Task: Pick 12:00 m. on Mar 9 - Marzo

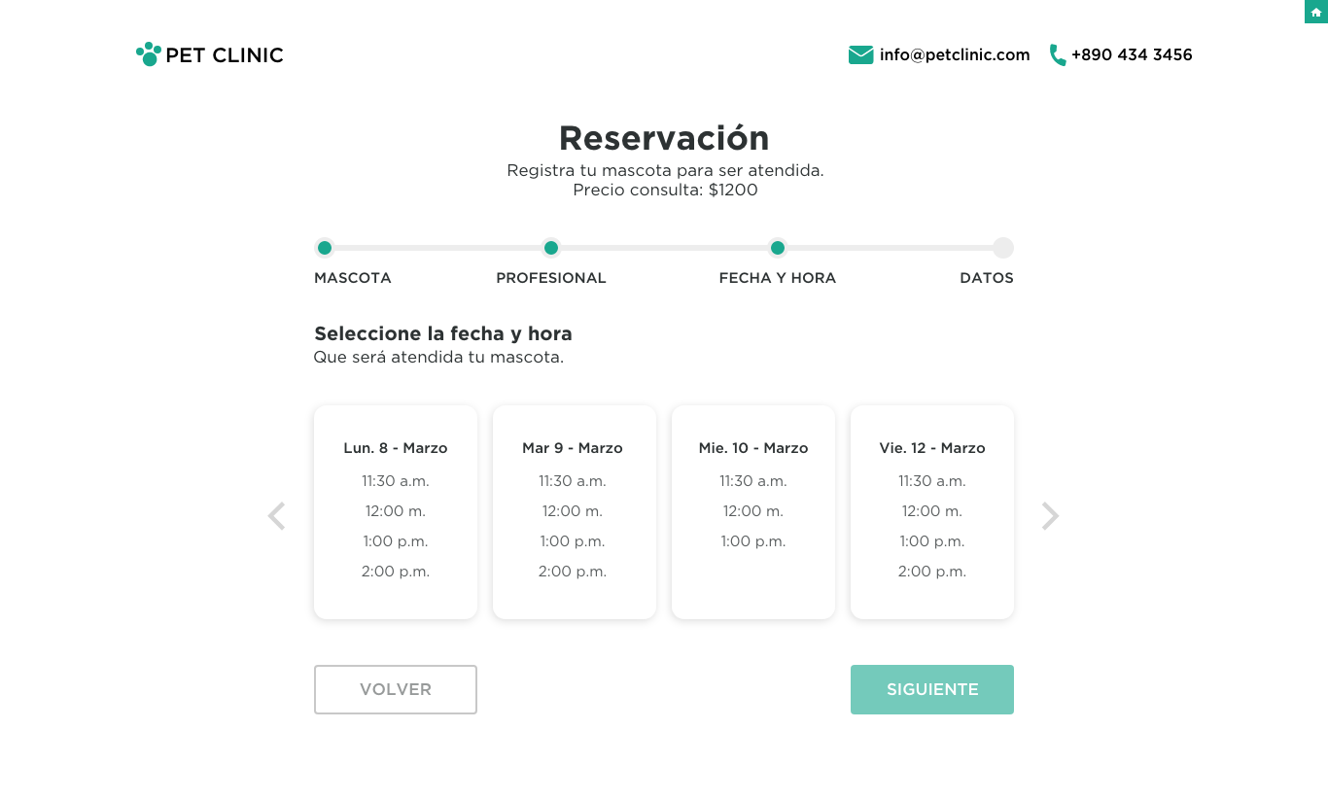Action: click(x=573, y=511)
